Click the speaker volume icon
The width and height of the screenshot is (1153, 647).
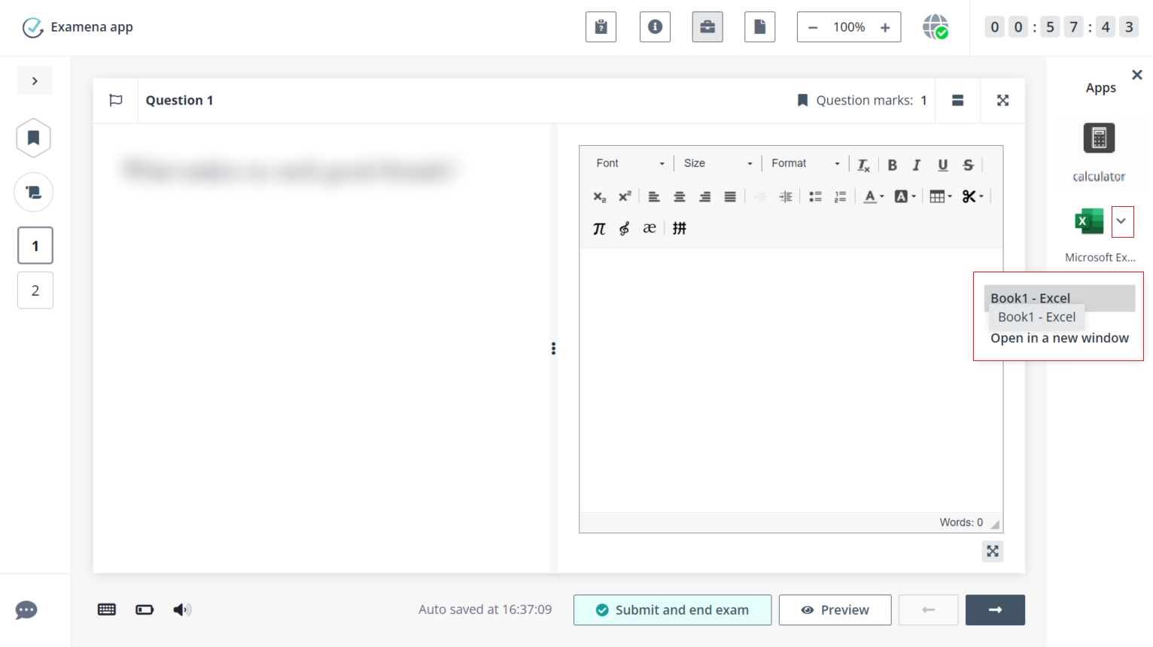(x=181, y=609)
